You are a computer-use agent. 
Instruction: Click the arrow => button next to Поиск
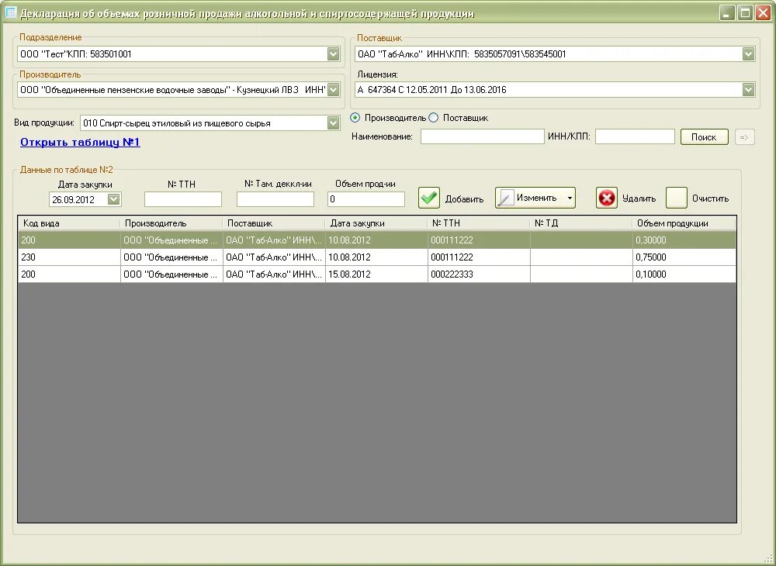744,137
